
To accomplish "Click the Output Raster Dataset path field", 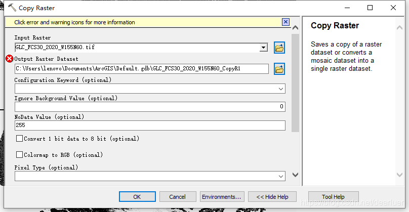I will (x=142, y=69).
